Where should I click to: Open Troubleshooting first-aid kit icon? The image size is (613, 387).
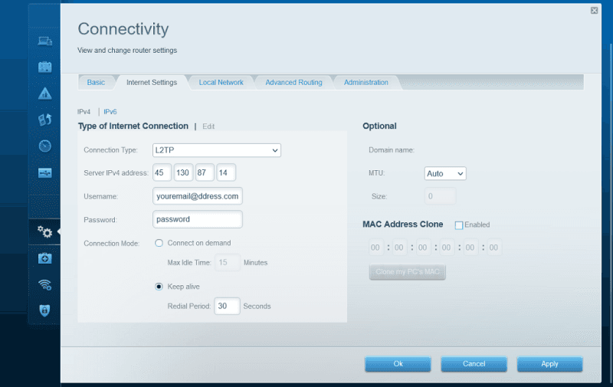44,258
